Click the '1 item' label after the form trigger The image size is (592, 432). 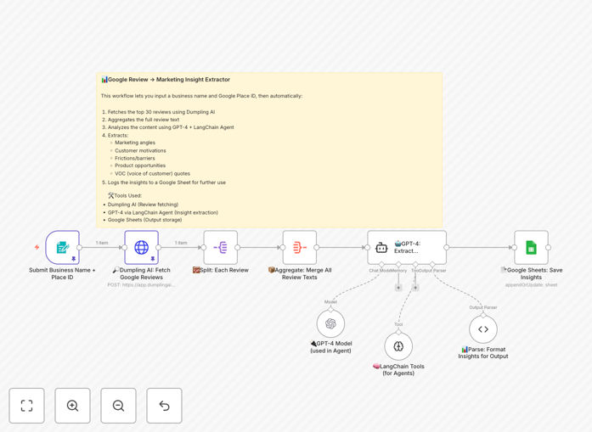click(102, 243)
